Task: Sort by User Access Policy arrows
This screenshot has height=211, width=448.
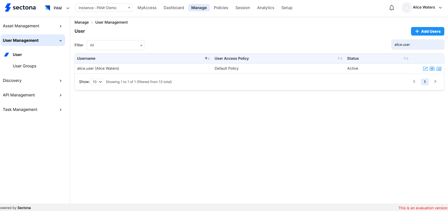Action: click(x=340, y=59)
